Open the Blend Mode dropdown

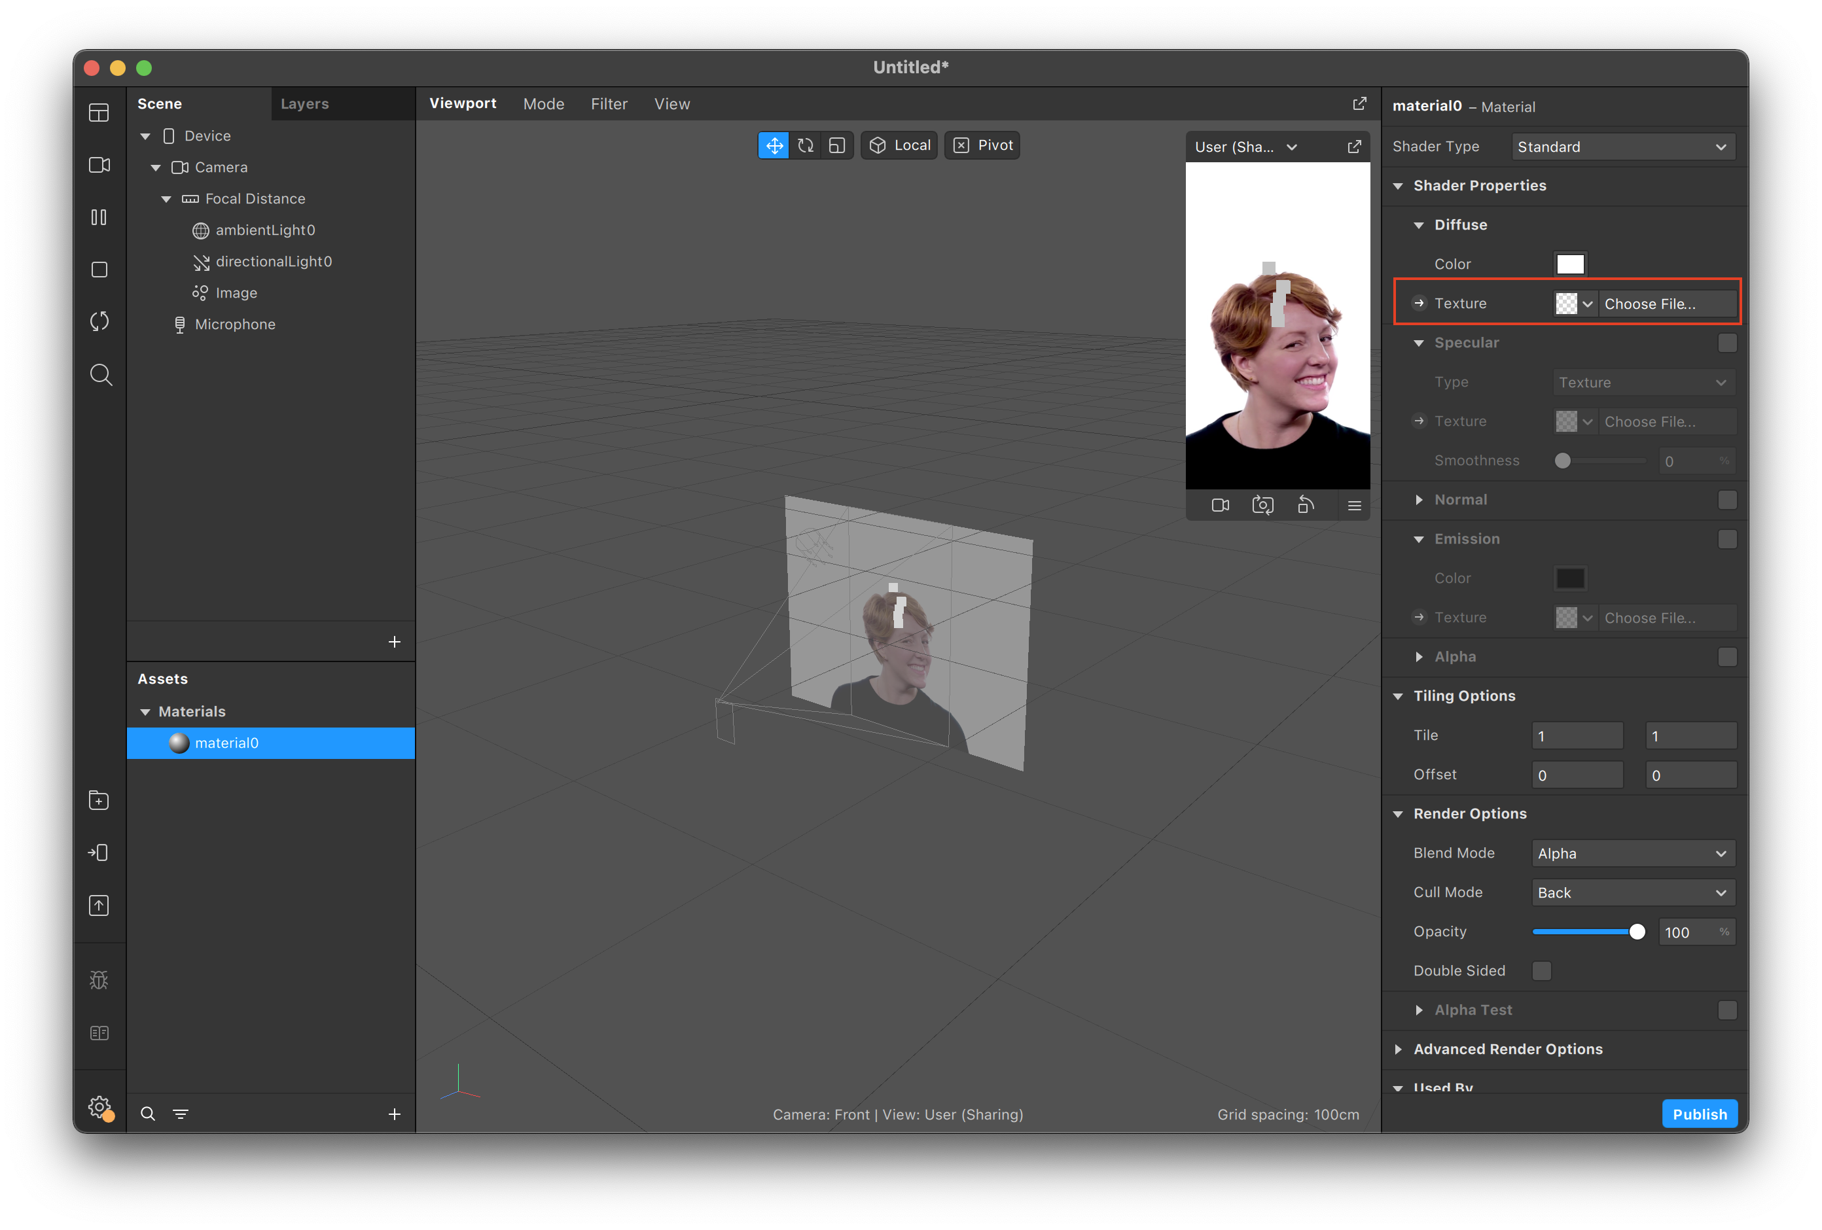pos(1632,853)
